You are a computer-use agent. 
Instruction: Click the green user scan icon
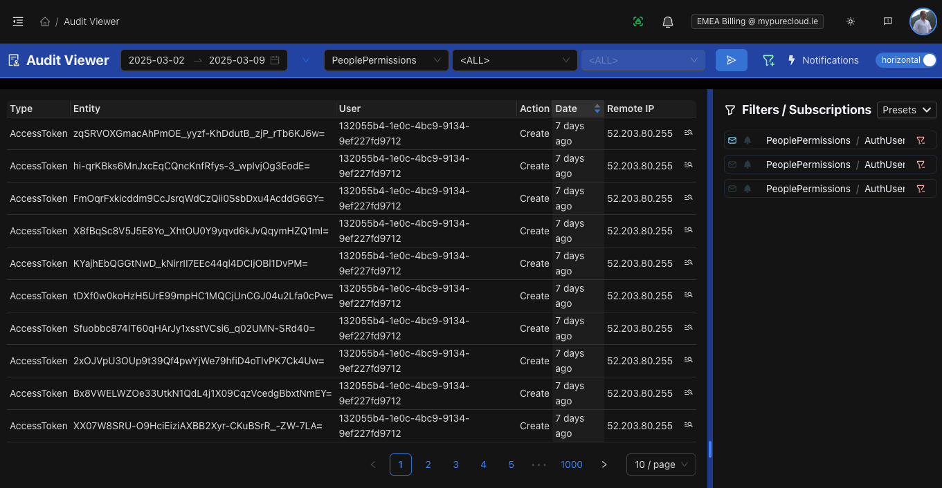pyautogui.click(x=638, y=21)
